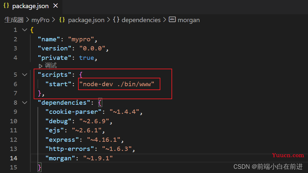Click the "~1.4.4" version string
Screen dimensions: 308x173
pos(124,112)
